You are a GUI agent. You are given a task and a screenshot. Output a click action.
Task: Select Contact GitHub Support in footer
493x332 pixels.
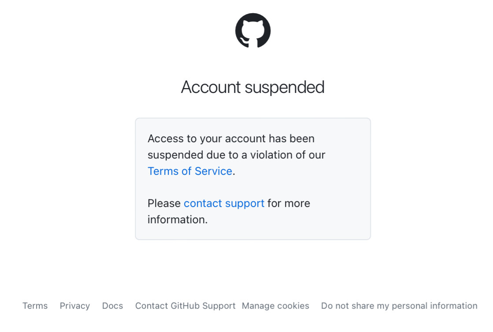coord(185,306)
